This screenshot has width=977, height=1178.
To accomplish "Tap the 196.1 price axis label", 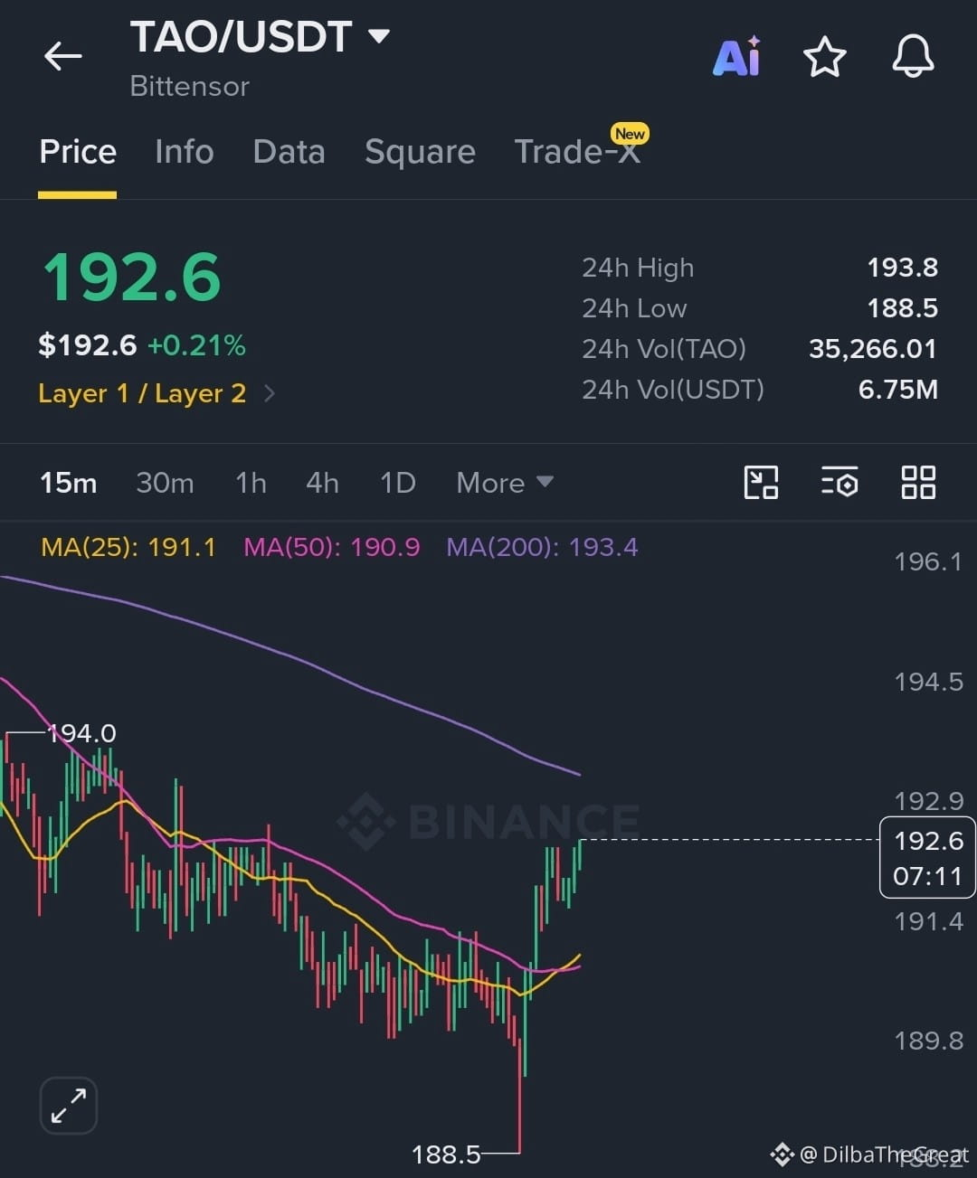I will 928,561.
